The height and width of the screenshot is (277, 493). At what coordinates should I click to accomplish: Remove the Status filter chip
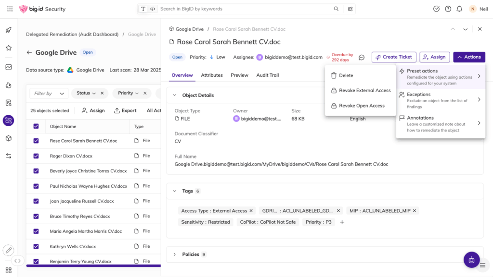(102, 93)
